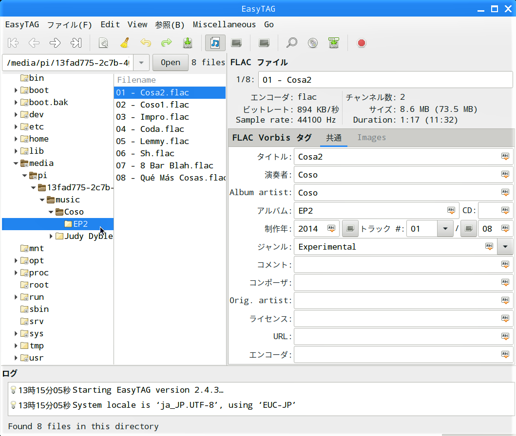Screen dimensions: 516x436
Task: Open the ファイル(F) menu
Action: [70, 25]
